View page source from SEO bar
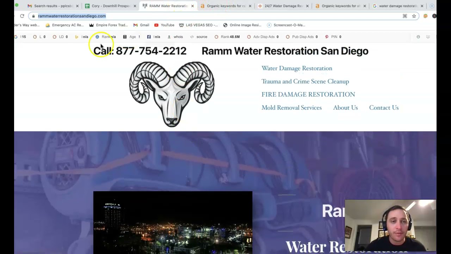451x254 pixels. 198,37
